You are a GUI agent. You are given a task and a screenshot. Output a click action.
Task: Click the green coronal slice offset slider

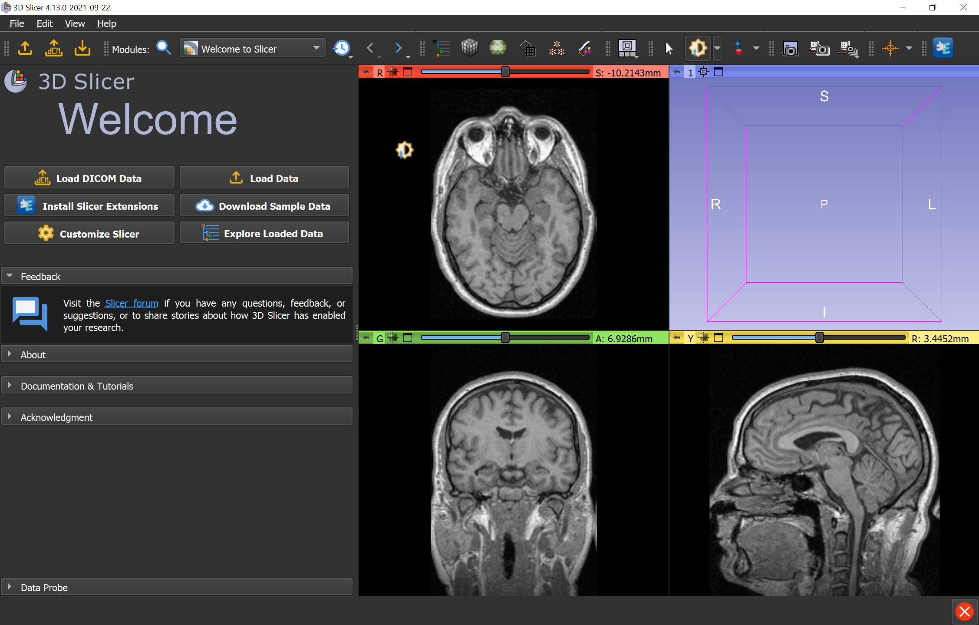(505, 338)
